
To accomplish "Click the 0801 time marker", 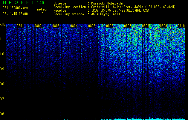I will [20, 26].
